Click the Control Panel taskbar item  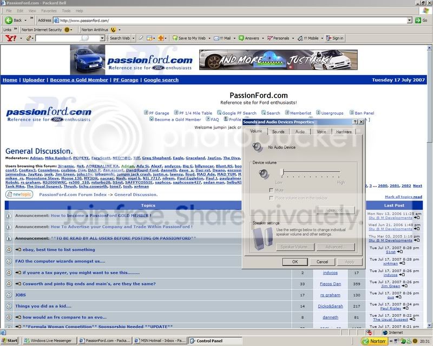click(215, 341)
